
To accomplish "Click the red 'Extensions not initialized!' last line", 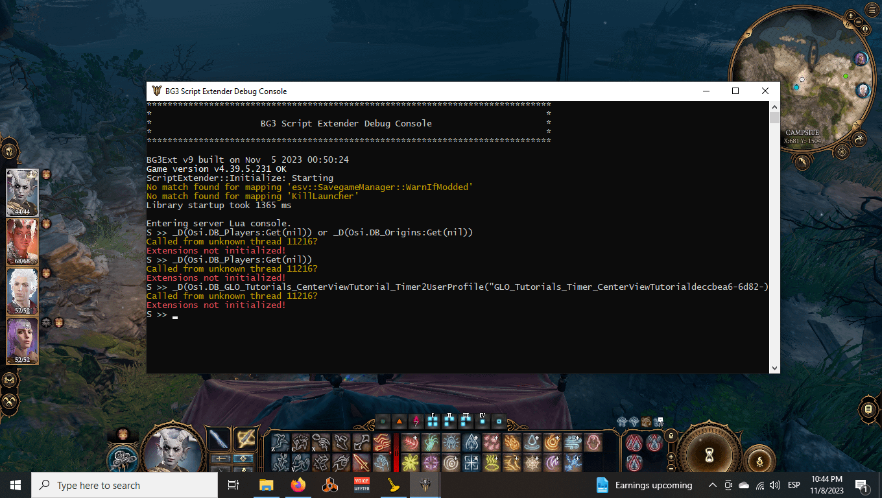I will click(x=216, y=305).
